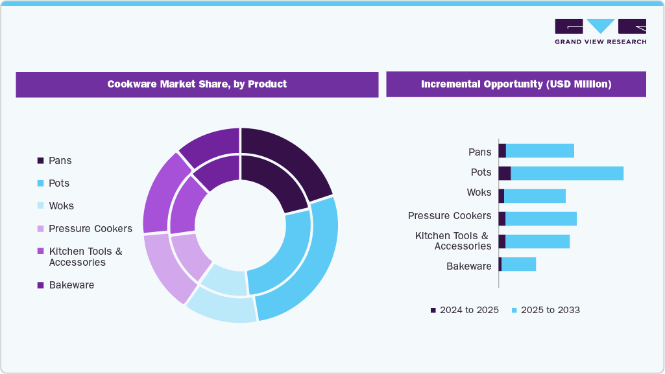
Task: Expand the Bakeware donut segment
Action: pyautogui.click(x=214, y=139)
